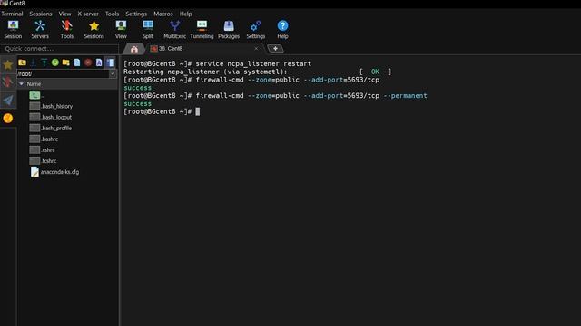Open the Tools sidebar tab icon
The width and height of the screenshot is (581, 326).
pyautogui.click(x=8, y=81)
